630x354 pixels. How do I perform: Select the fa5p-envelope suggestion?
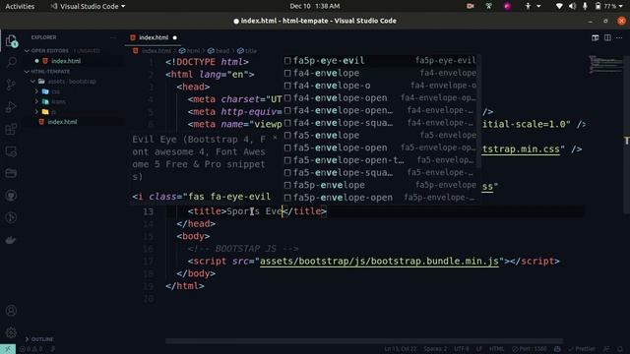coord(380,185)
